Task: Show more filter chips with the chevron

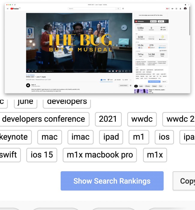Action: 166,86
